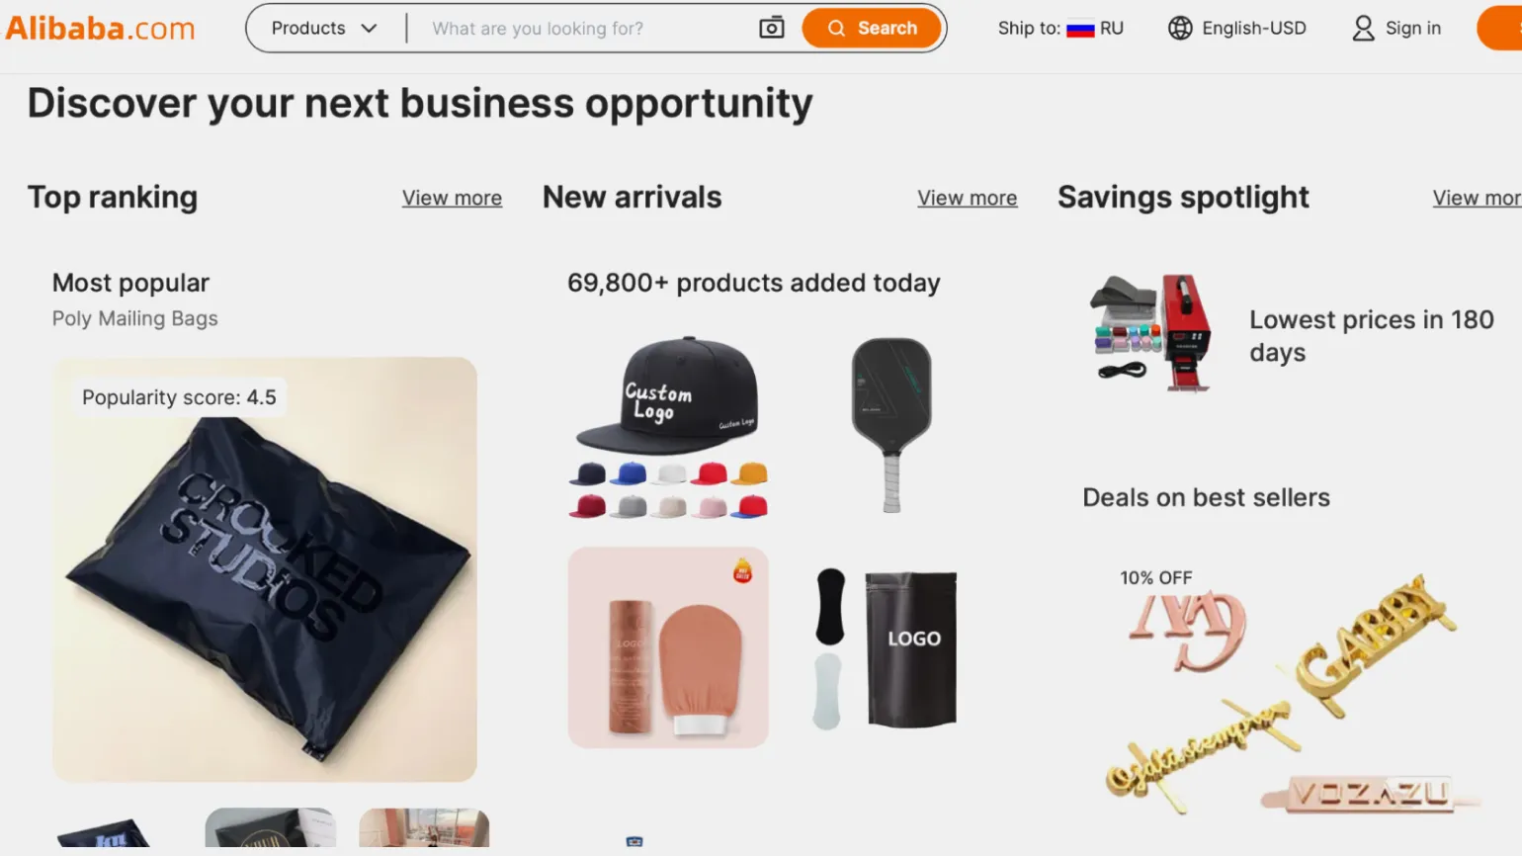Screen dimensions: 1522x856
Task: Click the Russian flag ship-to icon
Action: pos(1080,29)
